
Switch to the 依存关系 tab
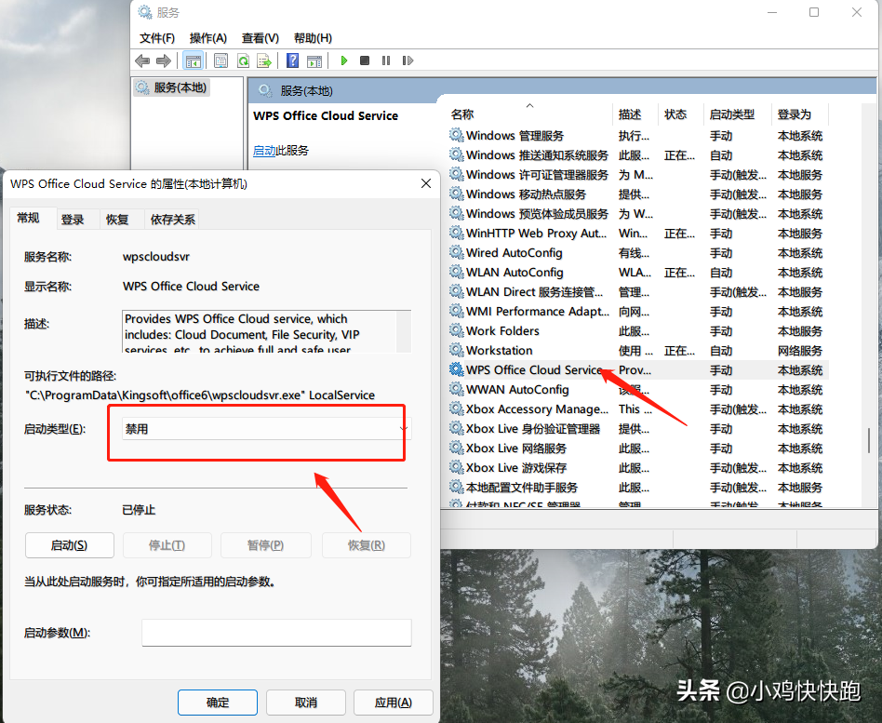(x=172, y=220)
